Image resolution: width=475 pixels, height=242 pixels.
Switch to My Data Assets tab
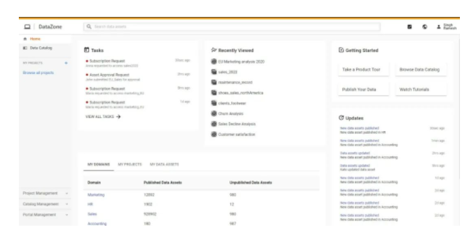pyautogui.click(x=164, y=164)
